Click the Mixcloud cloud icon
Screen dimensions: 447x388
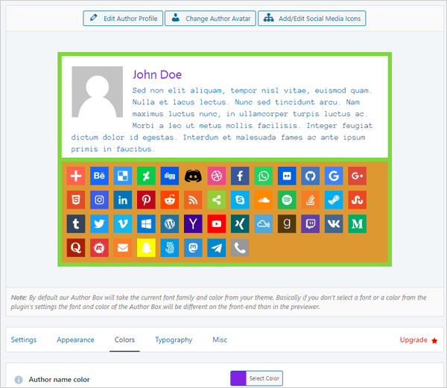[264, 224]
